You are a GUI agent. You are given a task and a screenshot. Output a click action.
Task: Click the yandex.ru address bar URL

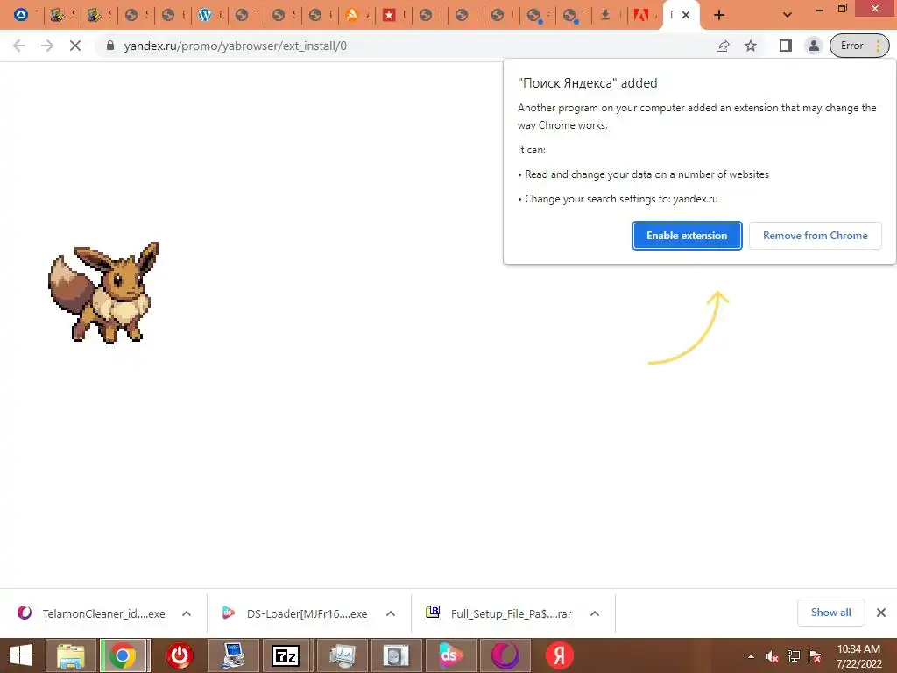click(x=235, y=46)
